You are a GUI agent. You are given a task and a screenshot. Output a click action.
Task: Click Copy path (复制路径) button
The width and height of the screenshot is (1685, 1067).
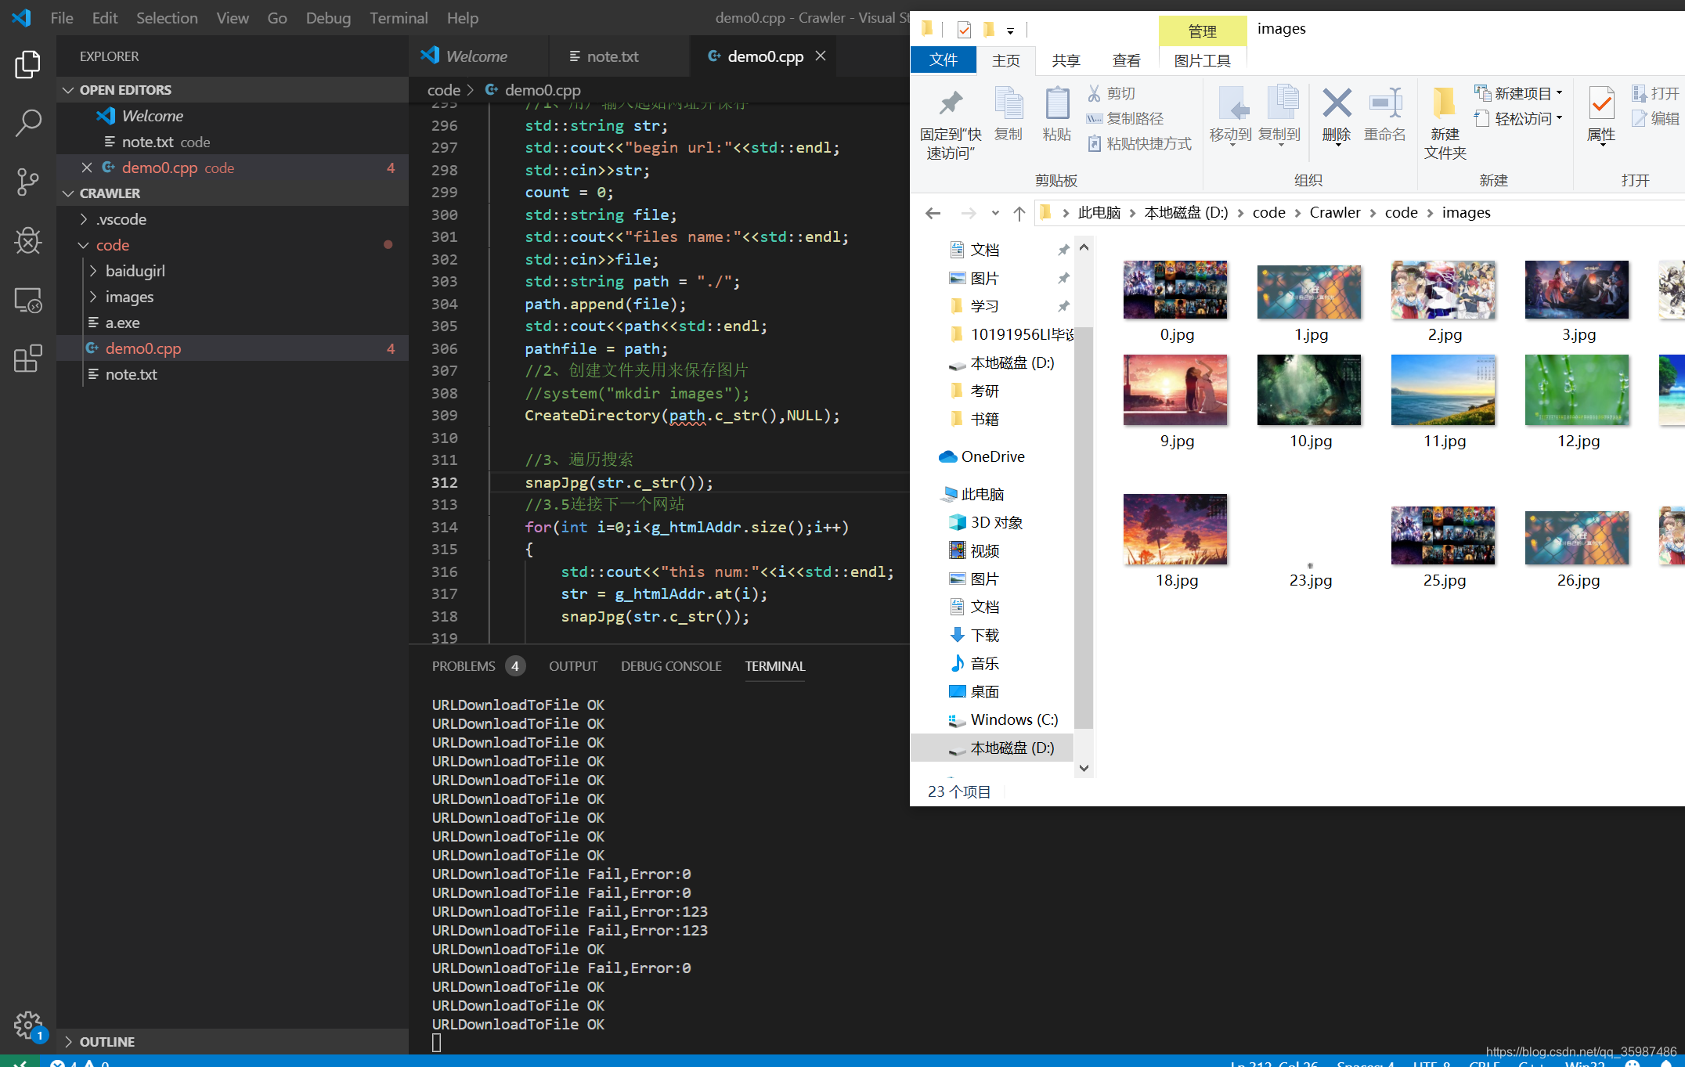pos(1125,118)
